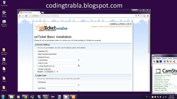Open CamStudio Options menu

[x=164, y=58]
